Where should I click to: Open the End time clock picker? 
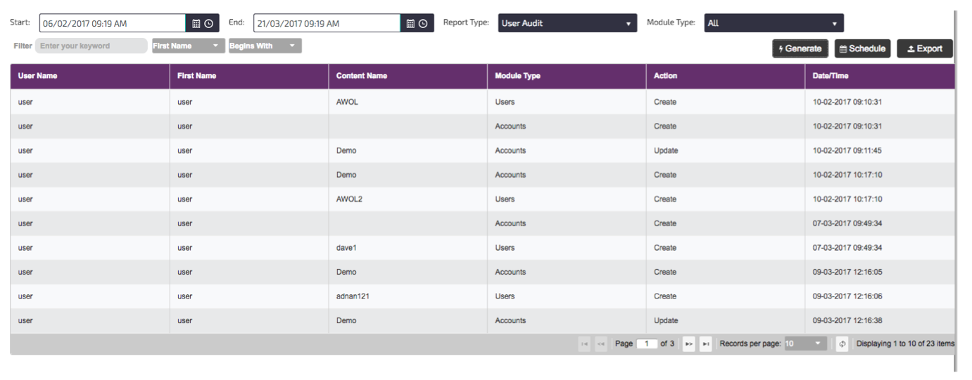[x=423, y=23]
